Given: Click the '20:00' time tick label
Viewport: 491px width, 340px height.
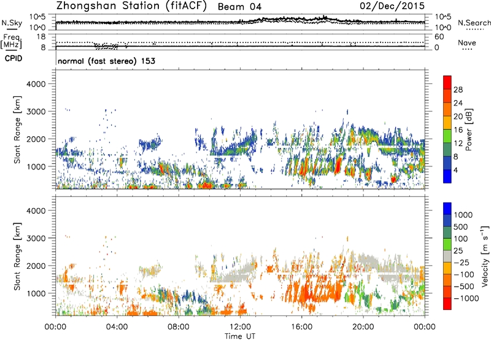Looking at the screenshot, I should click(363, 327).
